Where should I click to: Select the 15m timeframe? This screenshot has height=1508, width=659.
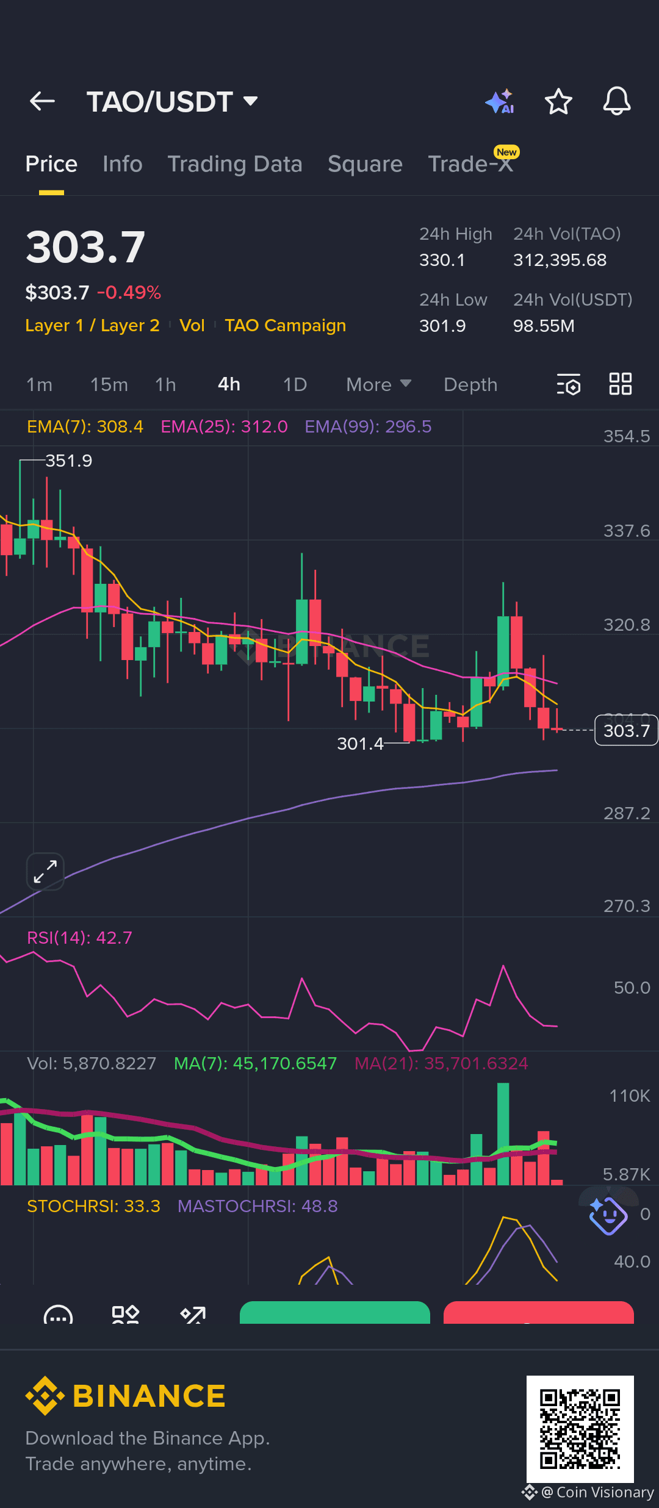[x=109, y=385]
